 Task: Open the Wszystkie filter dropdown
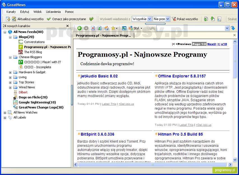150,19
